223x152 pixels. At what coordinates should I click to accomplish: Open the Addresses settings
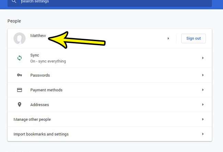point(110,105)
